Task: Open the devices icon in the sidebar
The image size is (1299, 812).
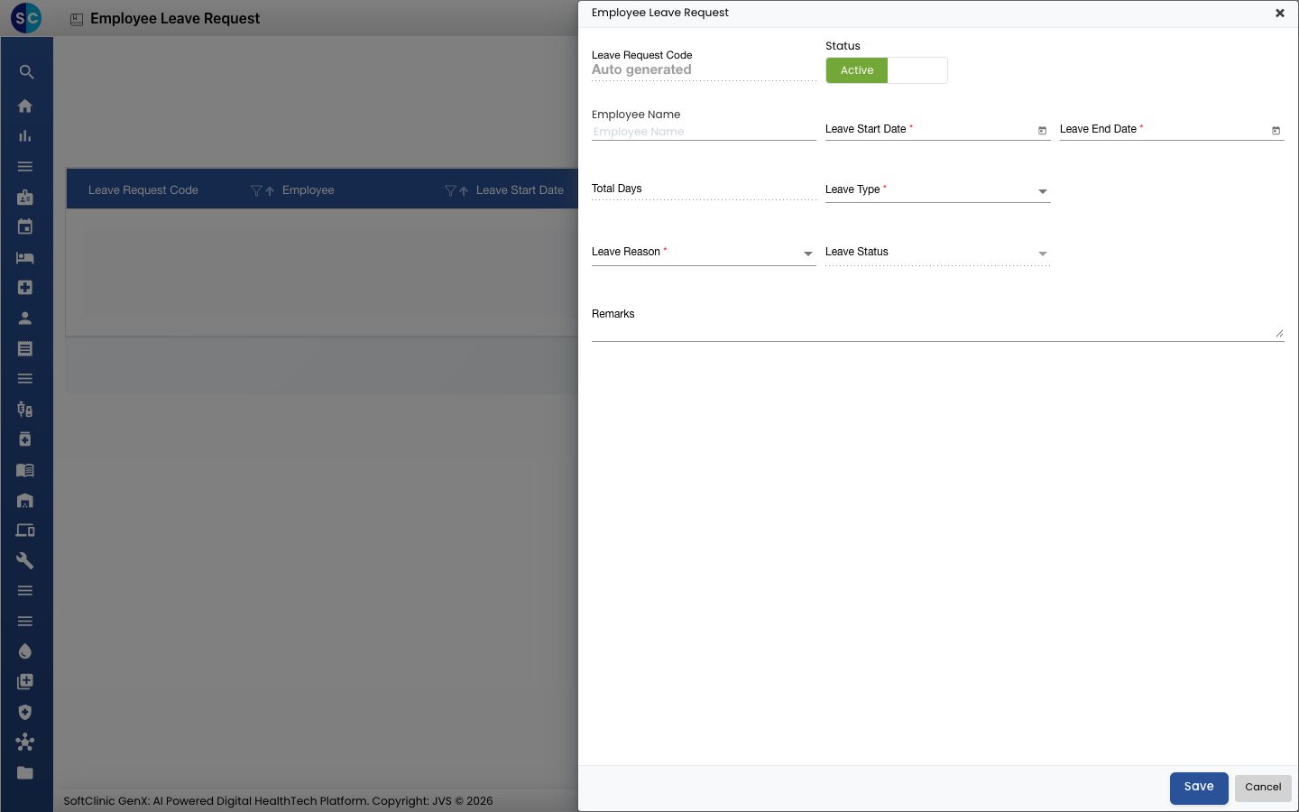Action: [25, 531]
